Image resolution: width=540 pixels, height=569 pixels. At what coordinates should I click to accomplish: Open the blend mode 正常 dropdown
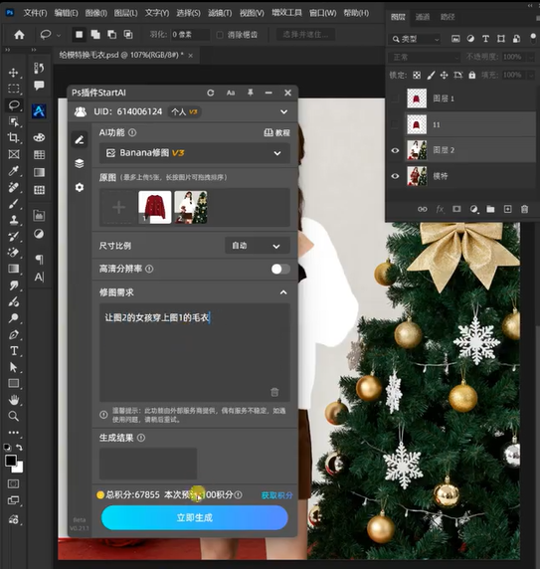(424, 58)
